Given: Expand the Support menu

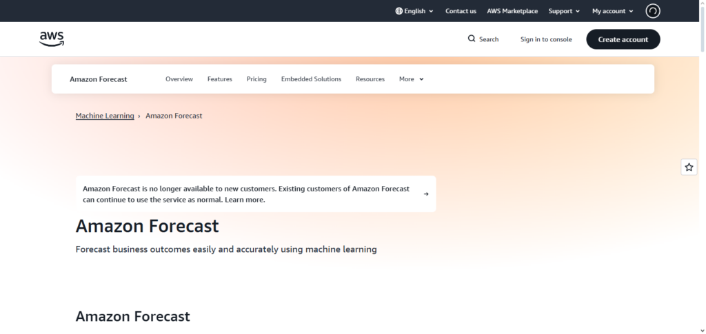Looking at the screenshot, I should pos(564,11).
